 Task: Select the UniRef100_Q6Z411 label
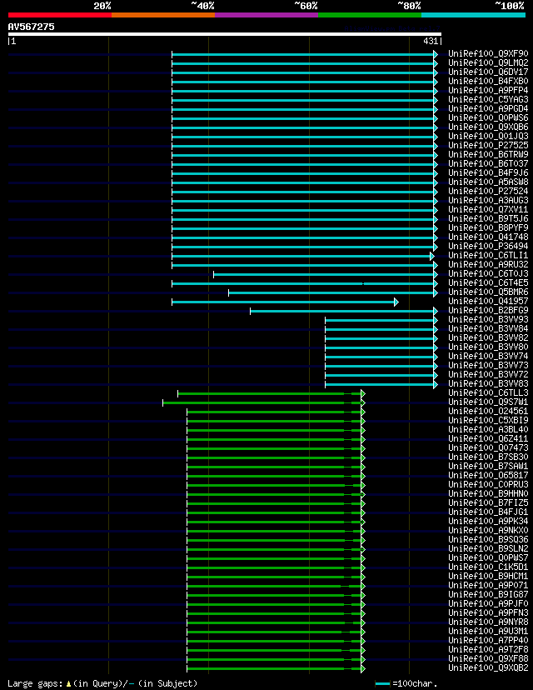488,438
